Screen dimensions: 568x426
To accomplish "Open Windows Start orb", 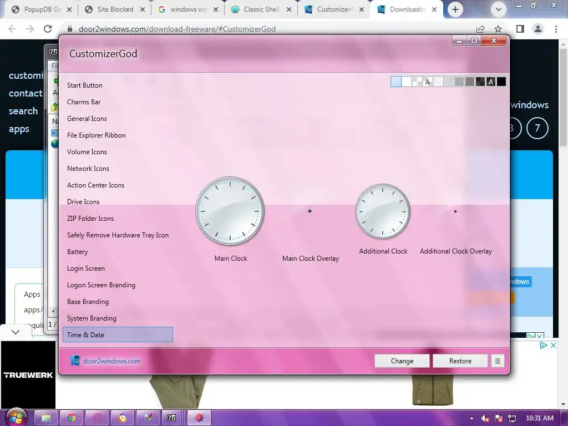I will [x=16, y=418].
